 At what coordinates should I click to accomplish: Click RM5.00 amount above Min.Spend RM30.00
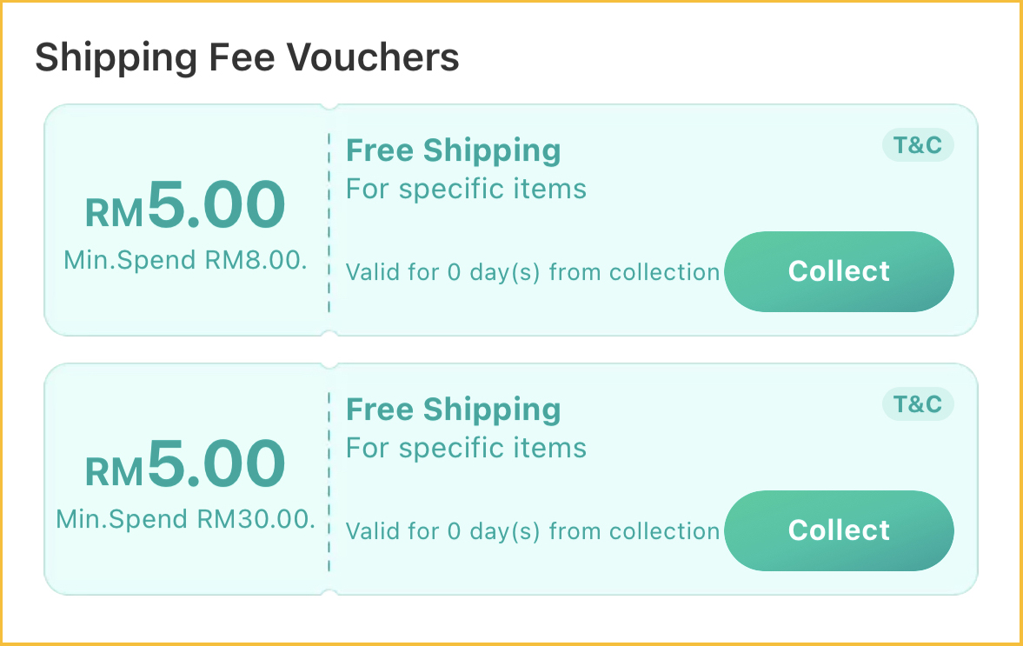(185, 465)
